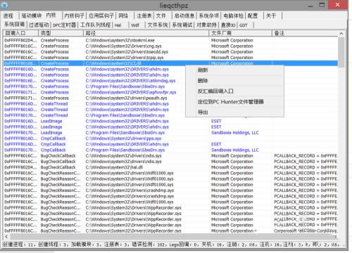Viewport: 352px width, 253px height.
Task: Minimize the lieqcthpz window
Action: pyautogui.click(x=310, y=5)
